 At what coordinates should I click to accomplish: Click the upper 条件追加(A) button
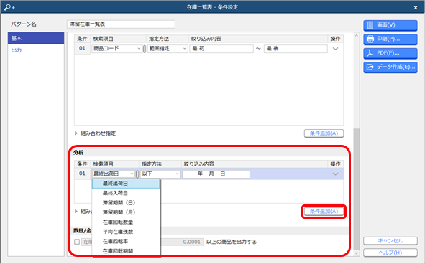pos(324,133)
